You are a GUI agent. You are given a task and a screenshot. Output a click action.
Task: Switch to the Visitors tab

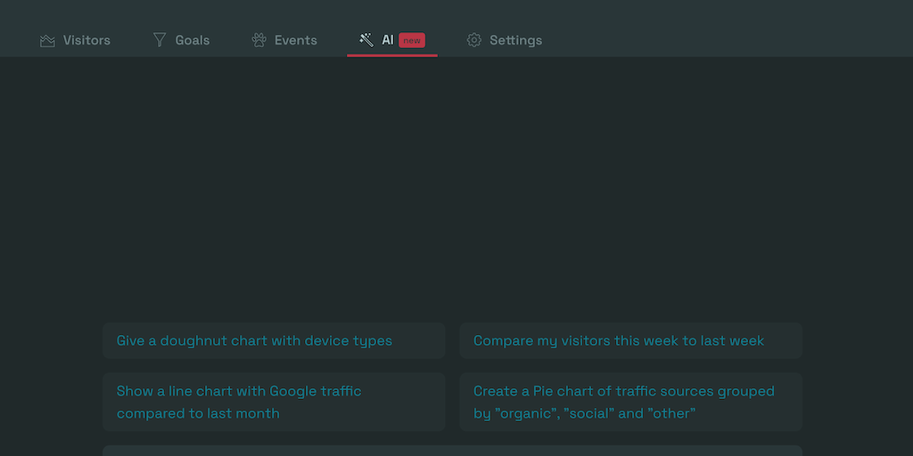(x=86, y=40)
